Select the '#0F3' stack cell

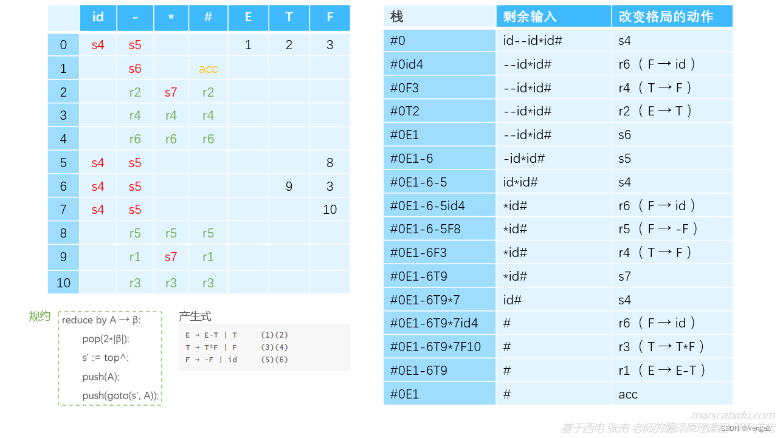tap(440, 88)
